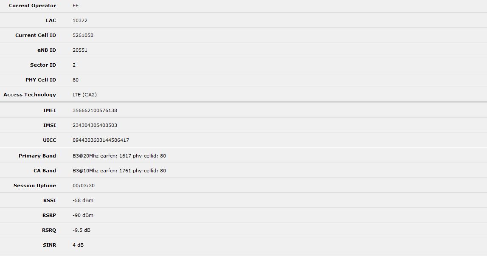Select the Access Technology value LTE (CA2)
Viewport: 487px width, 256px height.
[84, 95]
